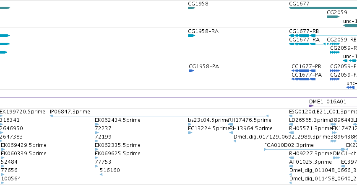
Task: Click the long IP06847.3prime alignment line
Action: (x=159, y=116)
